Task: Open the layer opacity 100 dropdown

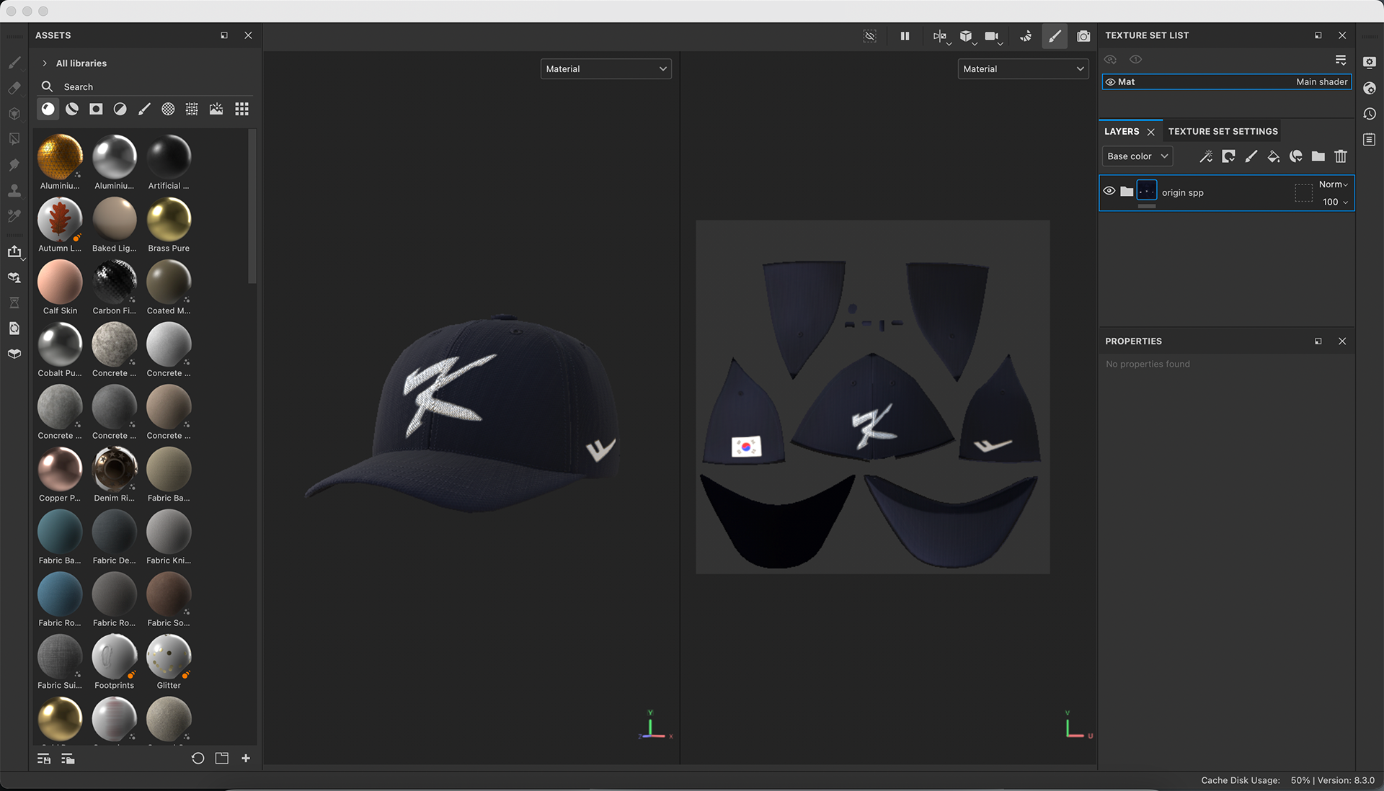Action: click(1335, 202)
